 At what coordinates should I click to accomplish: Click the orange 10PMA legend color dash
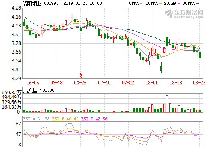[x=160, y=4]
